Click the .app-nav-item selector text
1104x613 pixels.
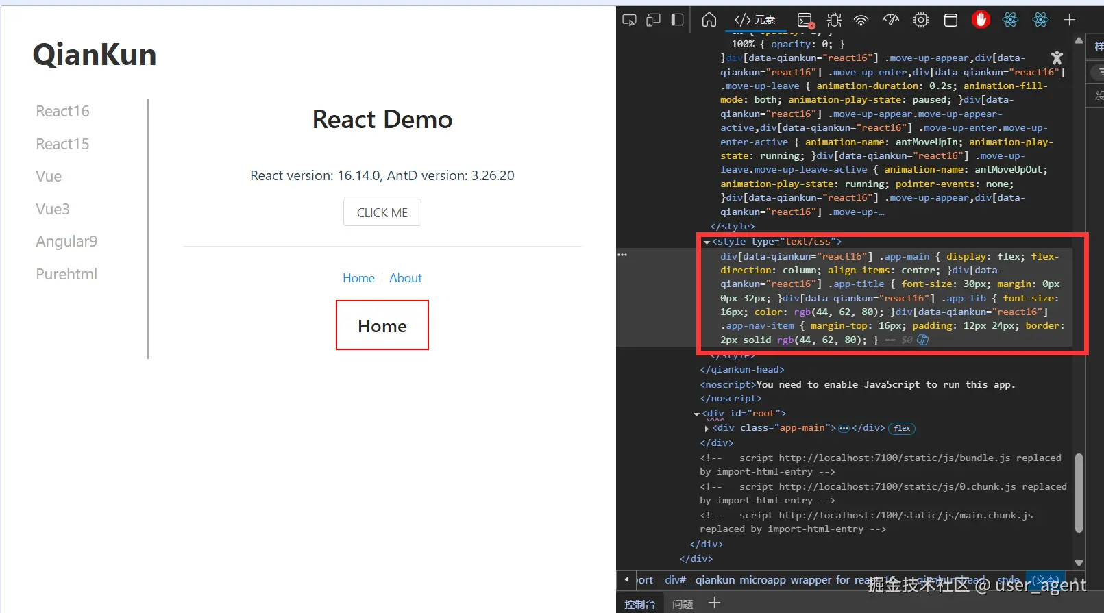point(757,326)
